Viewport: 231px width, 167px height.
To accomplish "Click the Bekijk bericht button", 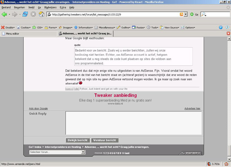I will tap(78, 140).
